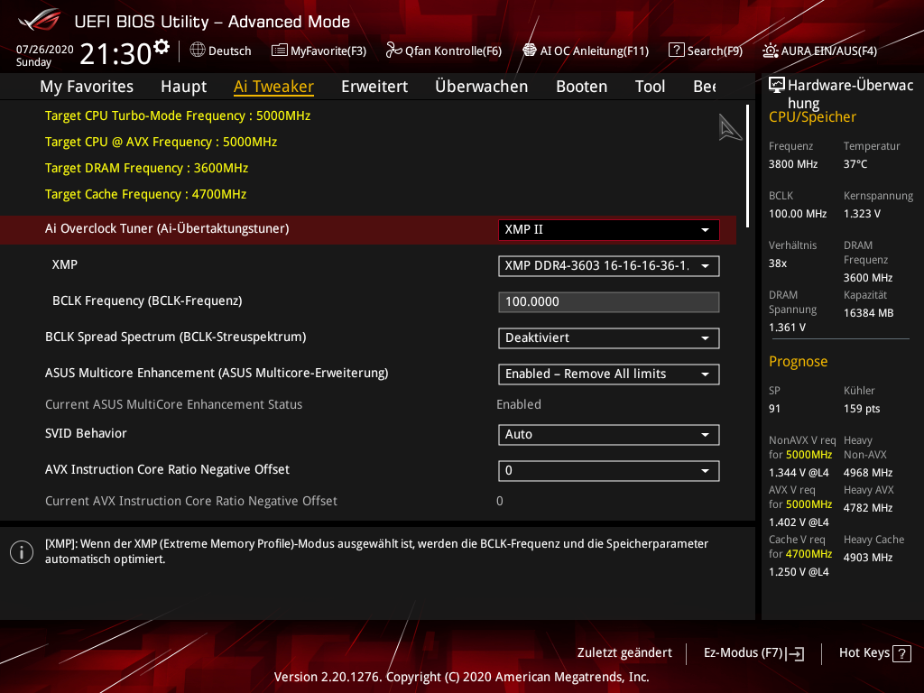Screen dimensions: 924x693
Task: Toggle AURA EIN/AUS light icon
Action: point(771,51)
